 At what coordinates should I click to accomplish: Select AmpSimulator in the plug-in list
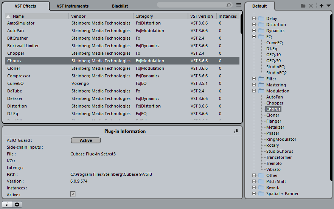coord(122,23)
